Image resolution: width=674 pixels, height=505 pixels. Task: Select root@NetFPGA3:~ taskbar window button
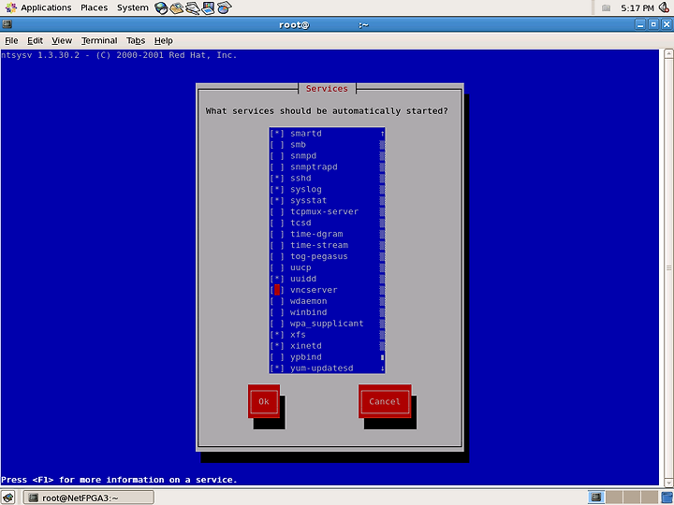pyautogui.click(x=89, y=498)
